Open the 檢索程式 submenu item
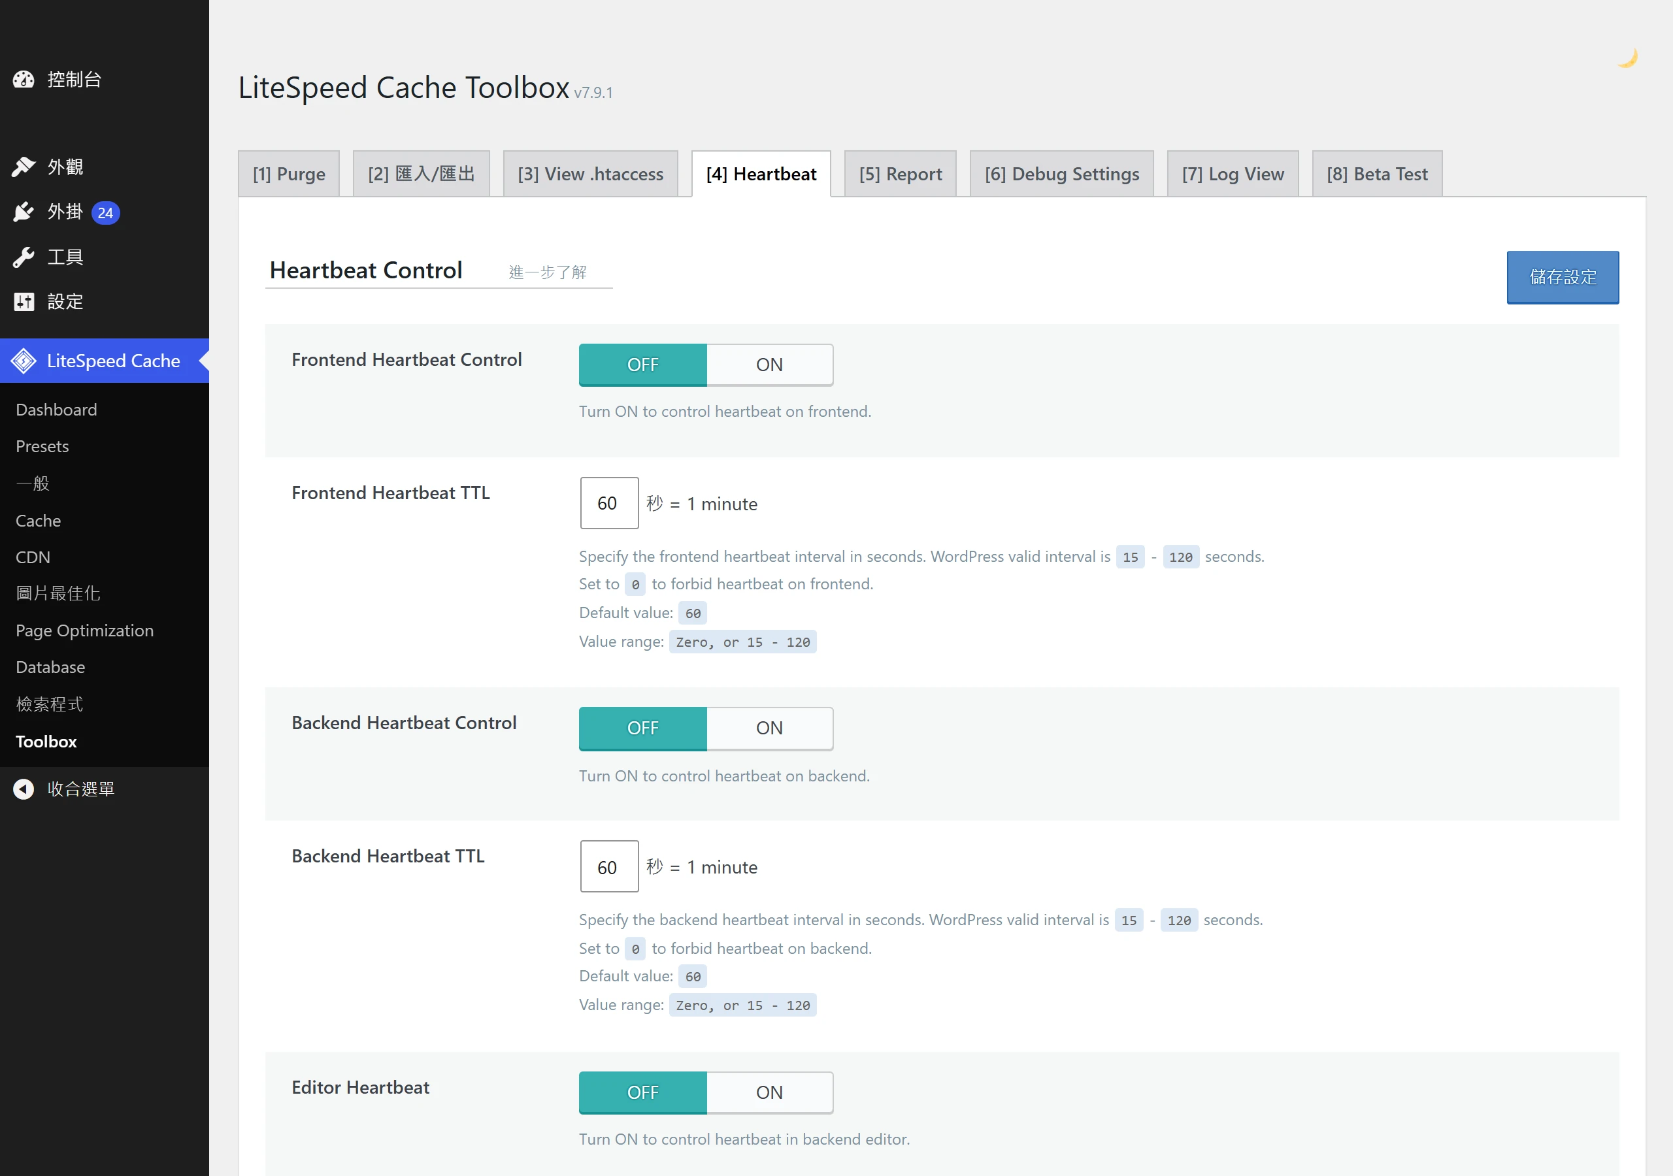The image size is (1673, 1176). coord(50,704)
